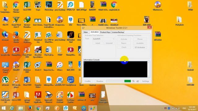Select the FastStone Capture desktop icon

tap(71, 97)
